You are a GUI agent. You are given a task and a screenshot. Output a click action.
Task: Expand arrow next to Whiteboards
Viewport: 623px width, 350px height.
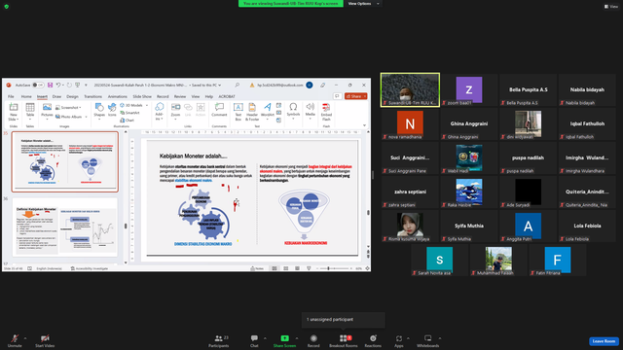(440, 338)
